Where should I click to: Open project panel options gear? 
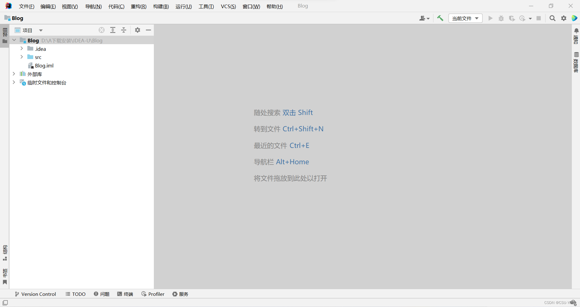click(x=138, y=30)
